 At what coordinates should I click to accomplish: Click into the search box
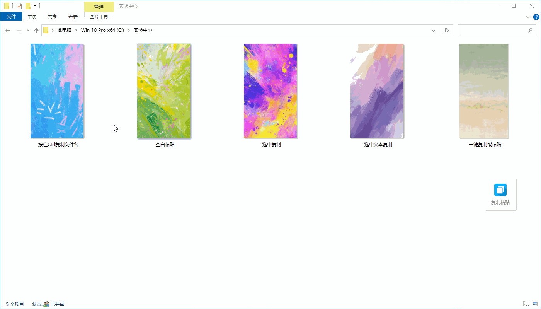point(497,30)
